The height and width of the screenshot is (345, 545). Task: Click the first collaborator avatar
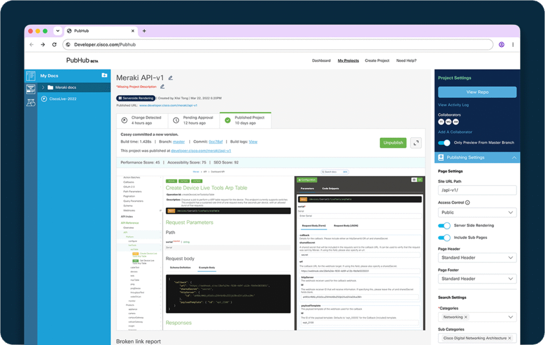pyautogui.click(x=441, y=122)
